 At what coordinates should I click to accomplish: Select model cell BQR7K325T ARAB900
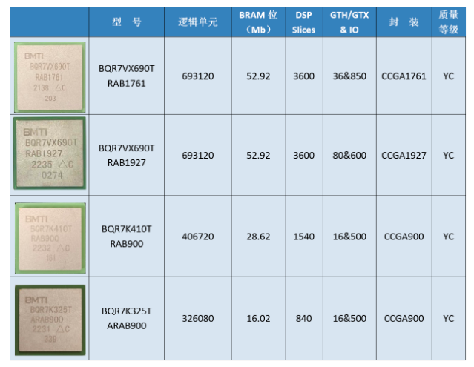127,318
